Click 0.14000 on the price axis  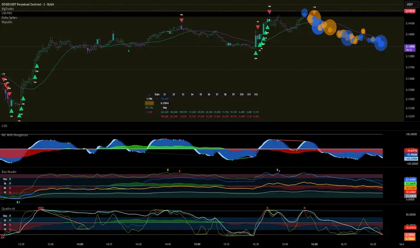[x=410, y=34]
